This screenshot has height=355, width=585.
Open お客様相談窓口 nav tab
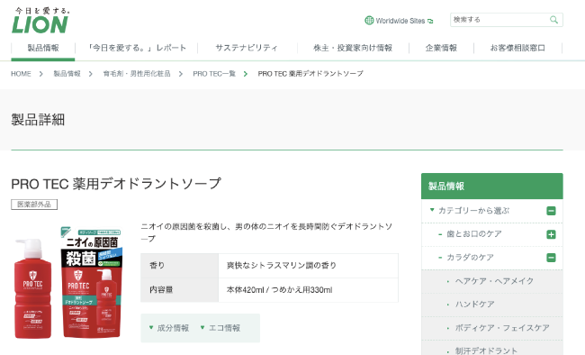pyautogui.click(x=517, y=48)
